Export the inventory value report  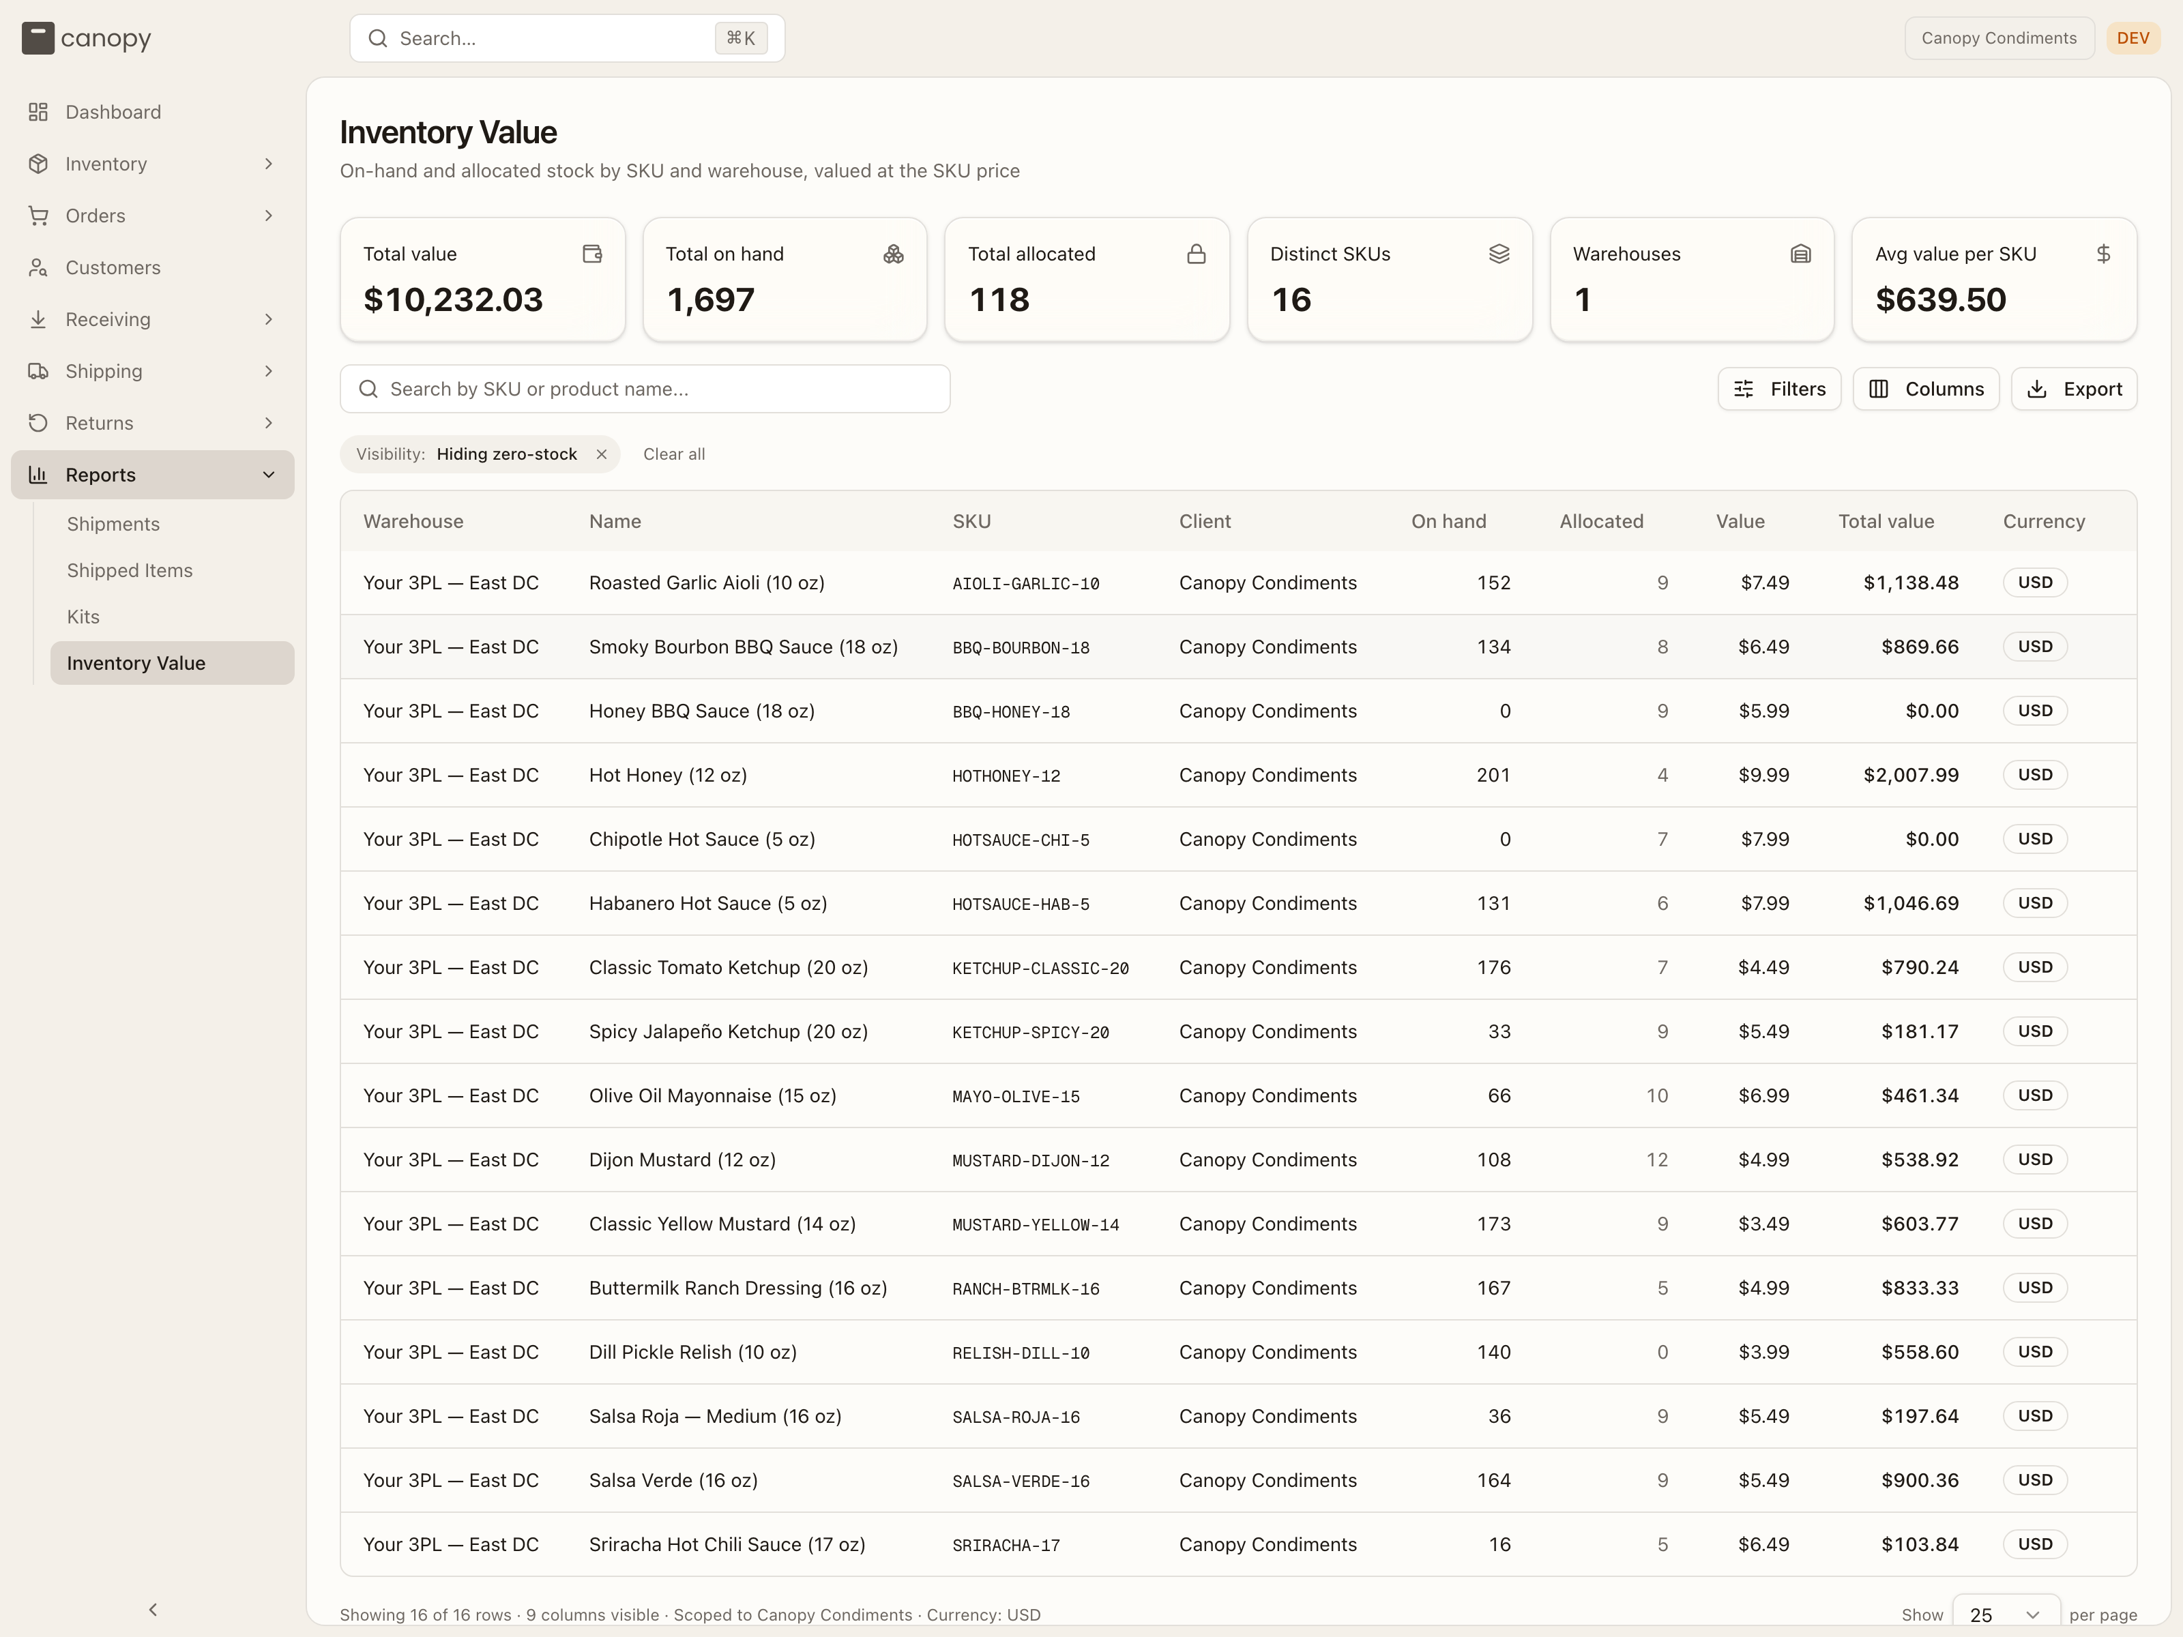point(2073,389)
